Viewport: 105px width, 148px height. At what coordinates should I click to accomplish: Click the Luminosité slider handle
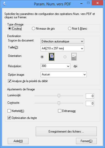click(x=59, y=96)
